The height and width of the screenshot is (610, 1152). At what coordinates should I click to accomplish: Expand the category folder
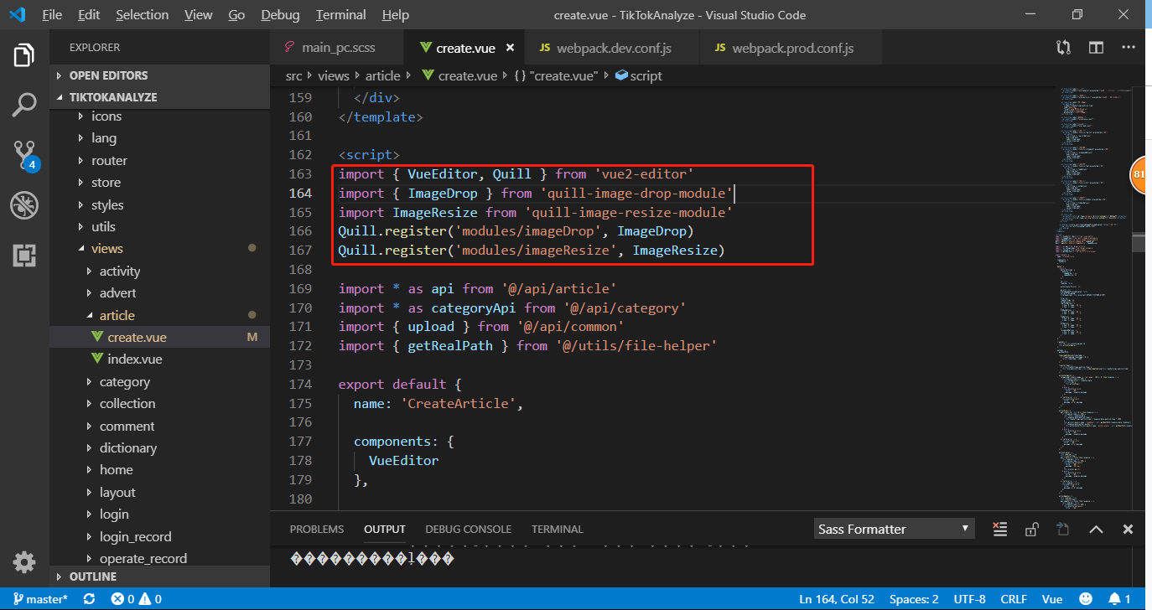(x=159, y=382)
